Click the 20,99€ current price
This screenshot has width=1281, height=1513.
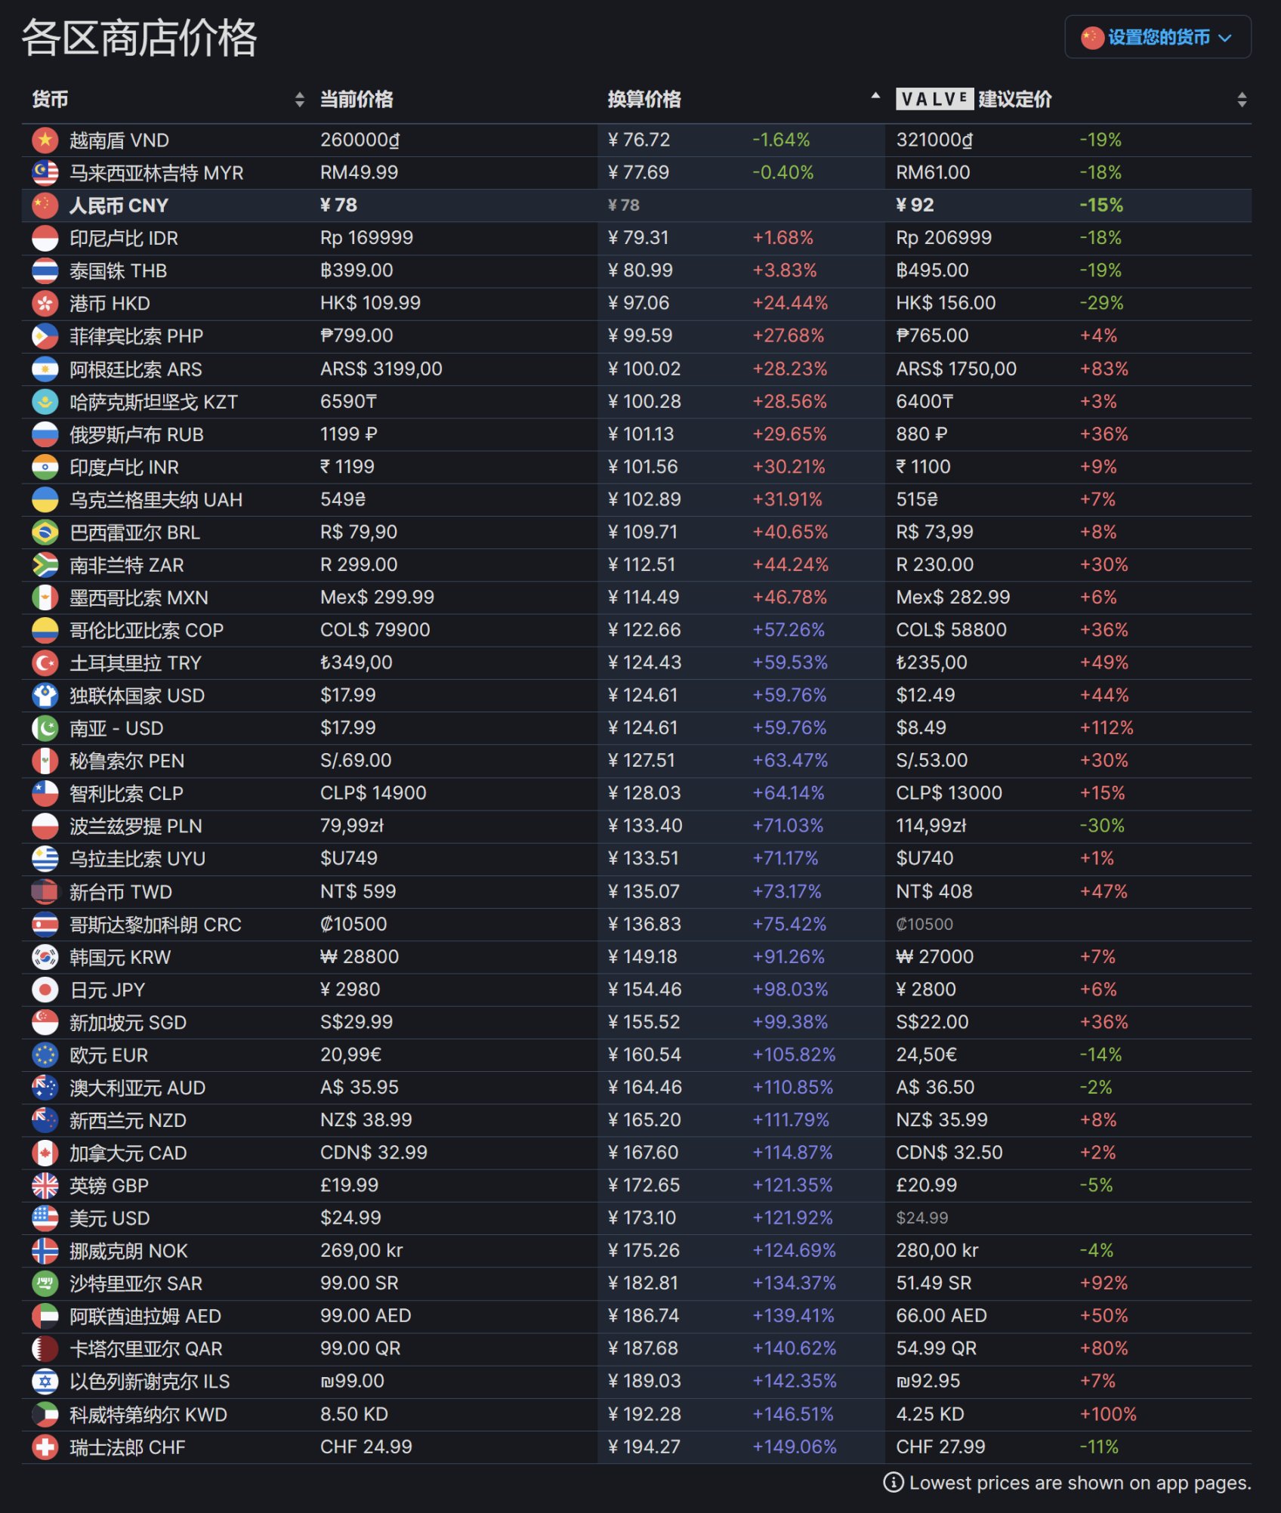(351, 1054)
